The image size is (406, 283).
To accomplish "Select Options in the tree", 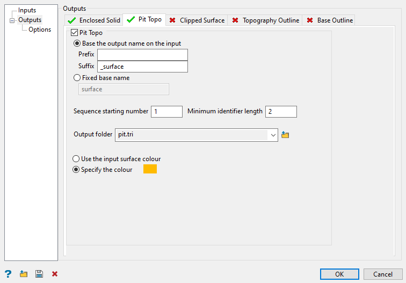I will [40, 30].
